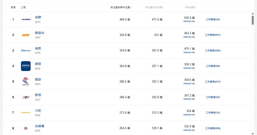This screenshot has width=257, height=135.
Task: Click stock code 5274
Action: pos(38,22)
